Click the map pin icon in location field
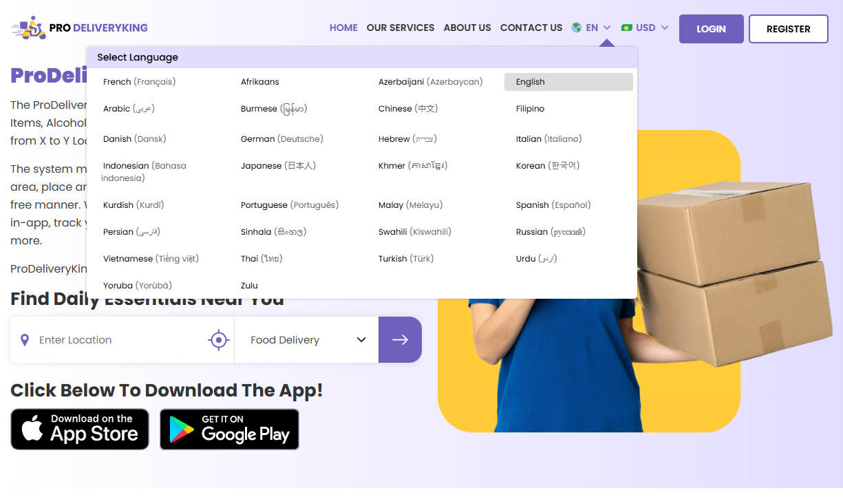Screen dimensions: 843x497 [25, 340]
